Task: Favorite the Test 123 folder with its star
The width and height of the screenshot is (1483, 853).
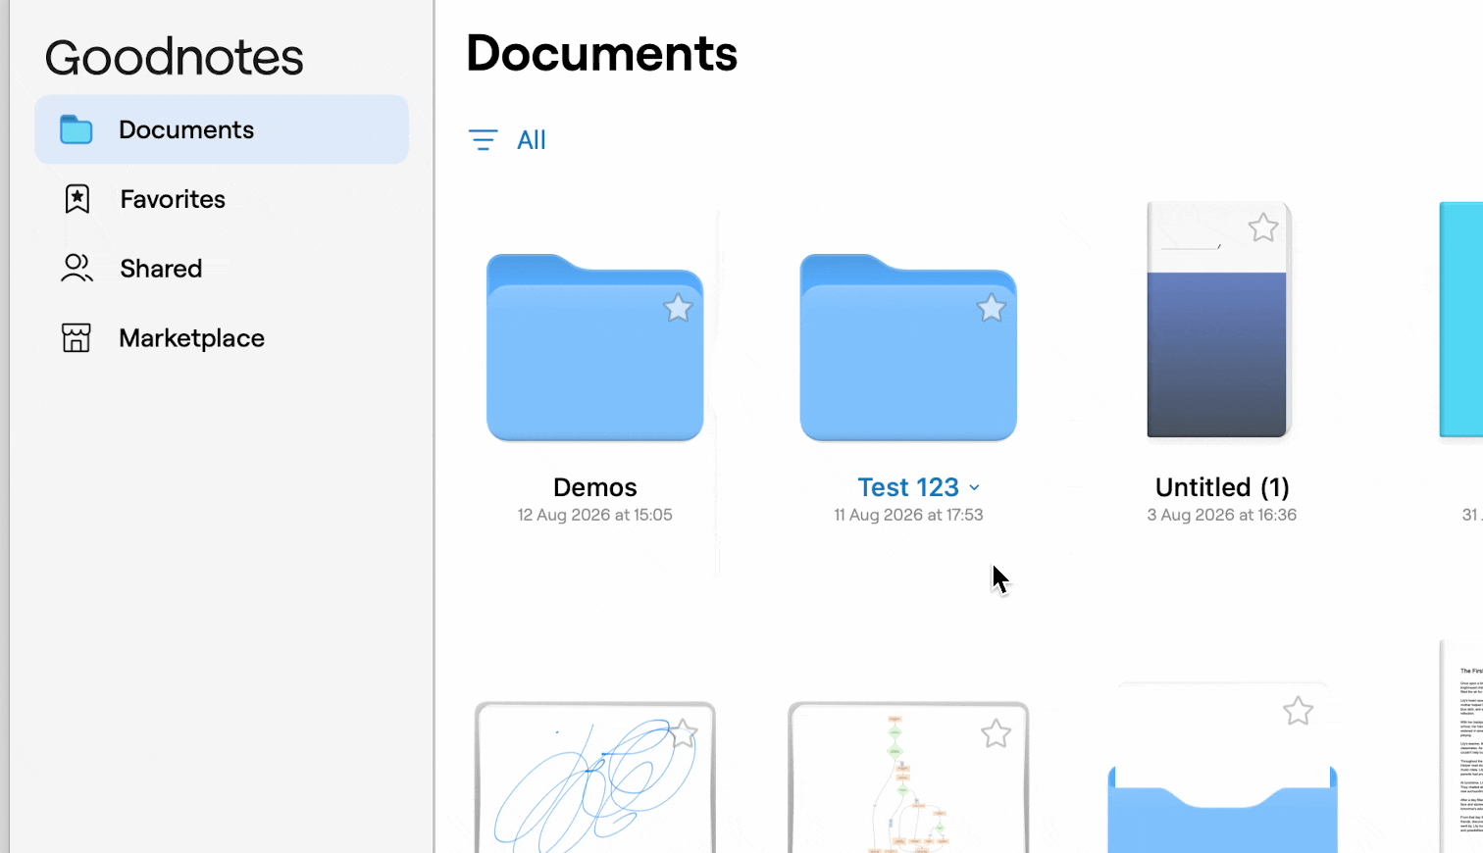Action: 992,308
